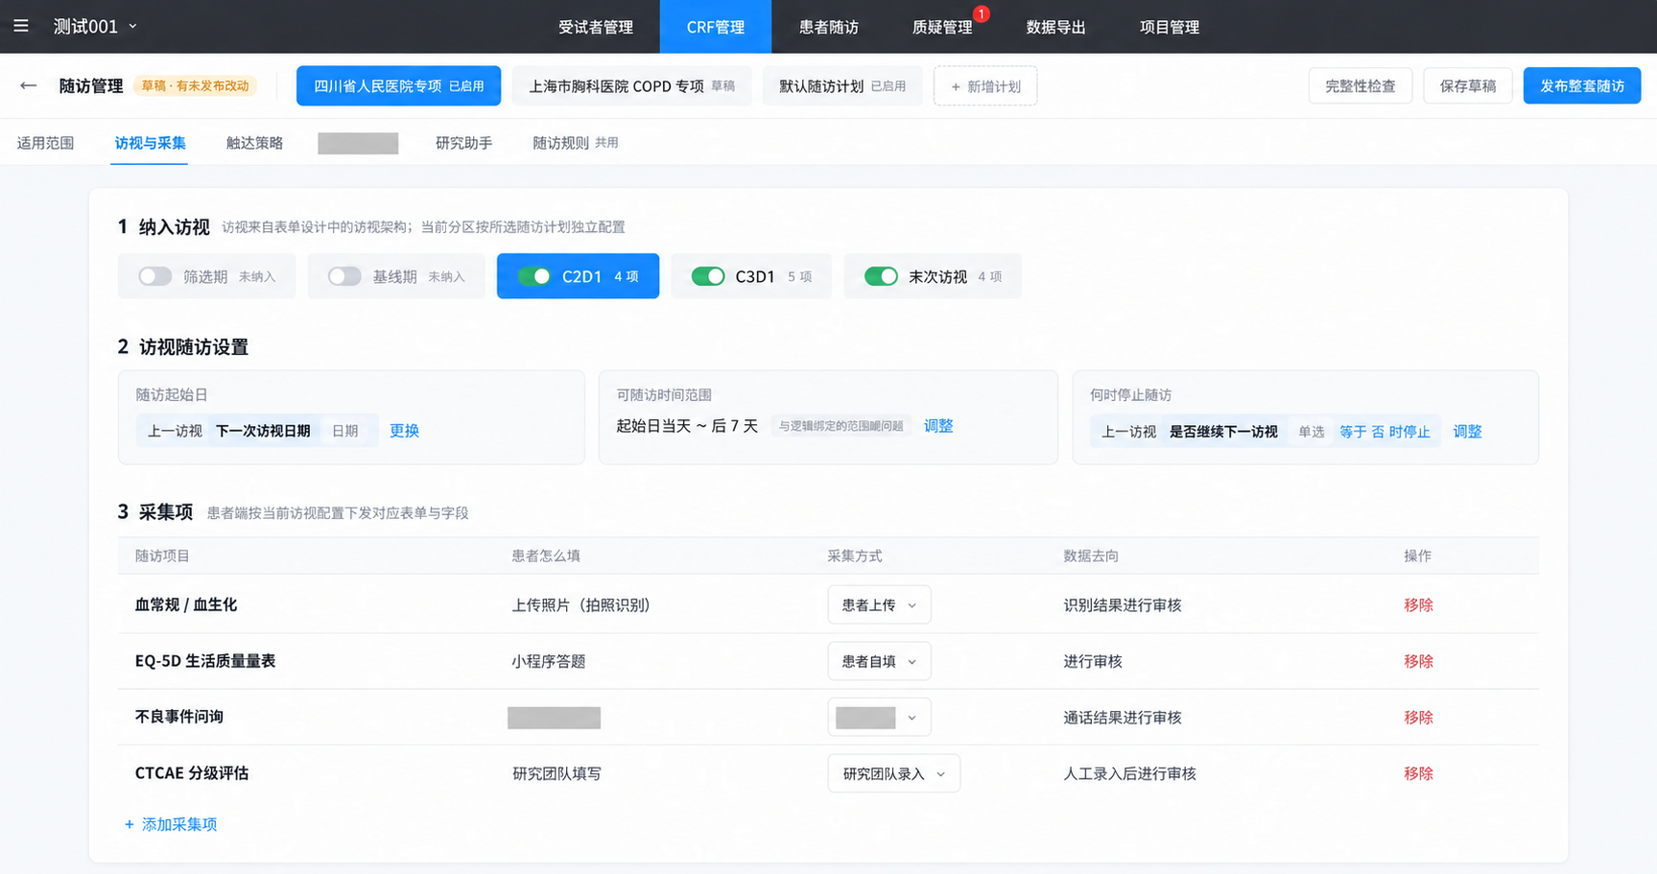The width and height of the screenshot is (1657, 874).
Task: Click 调整 link for 何时停止随访
Action: (1467, 432)
